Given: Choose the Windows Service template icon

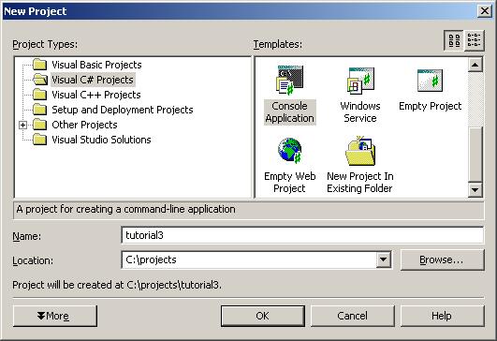Looking at the screenshot, I should pyautogui.click(x=360, y=81).
